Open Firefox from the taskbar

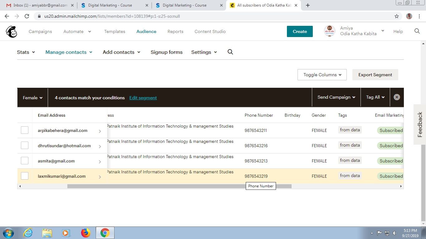tap(85, 233)
